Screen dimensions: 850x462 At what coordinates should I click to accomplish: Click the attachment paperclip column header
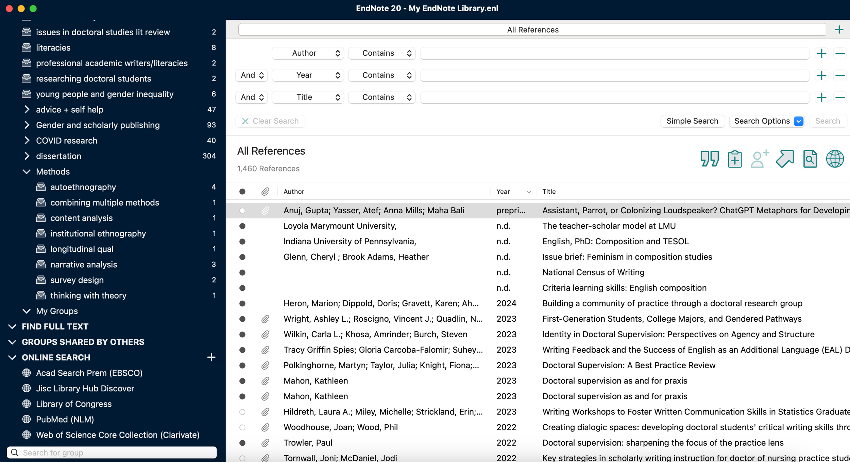265,192
